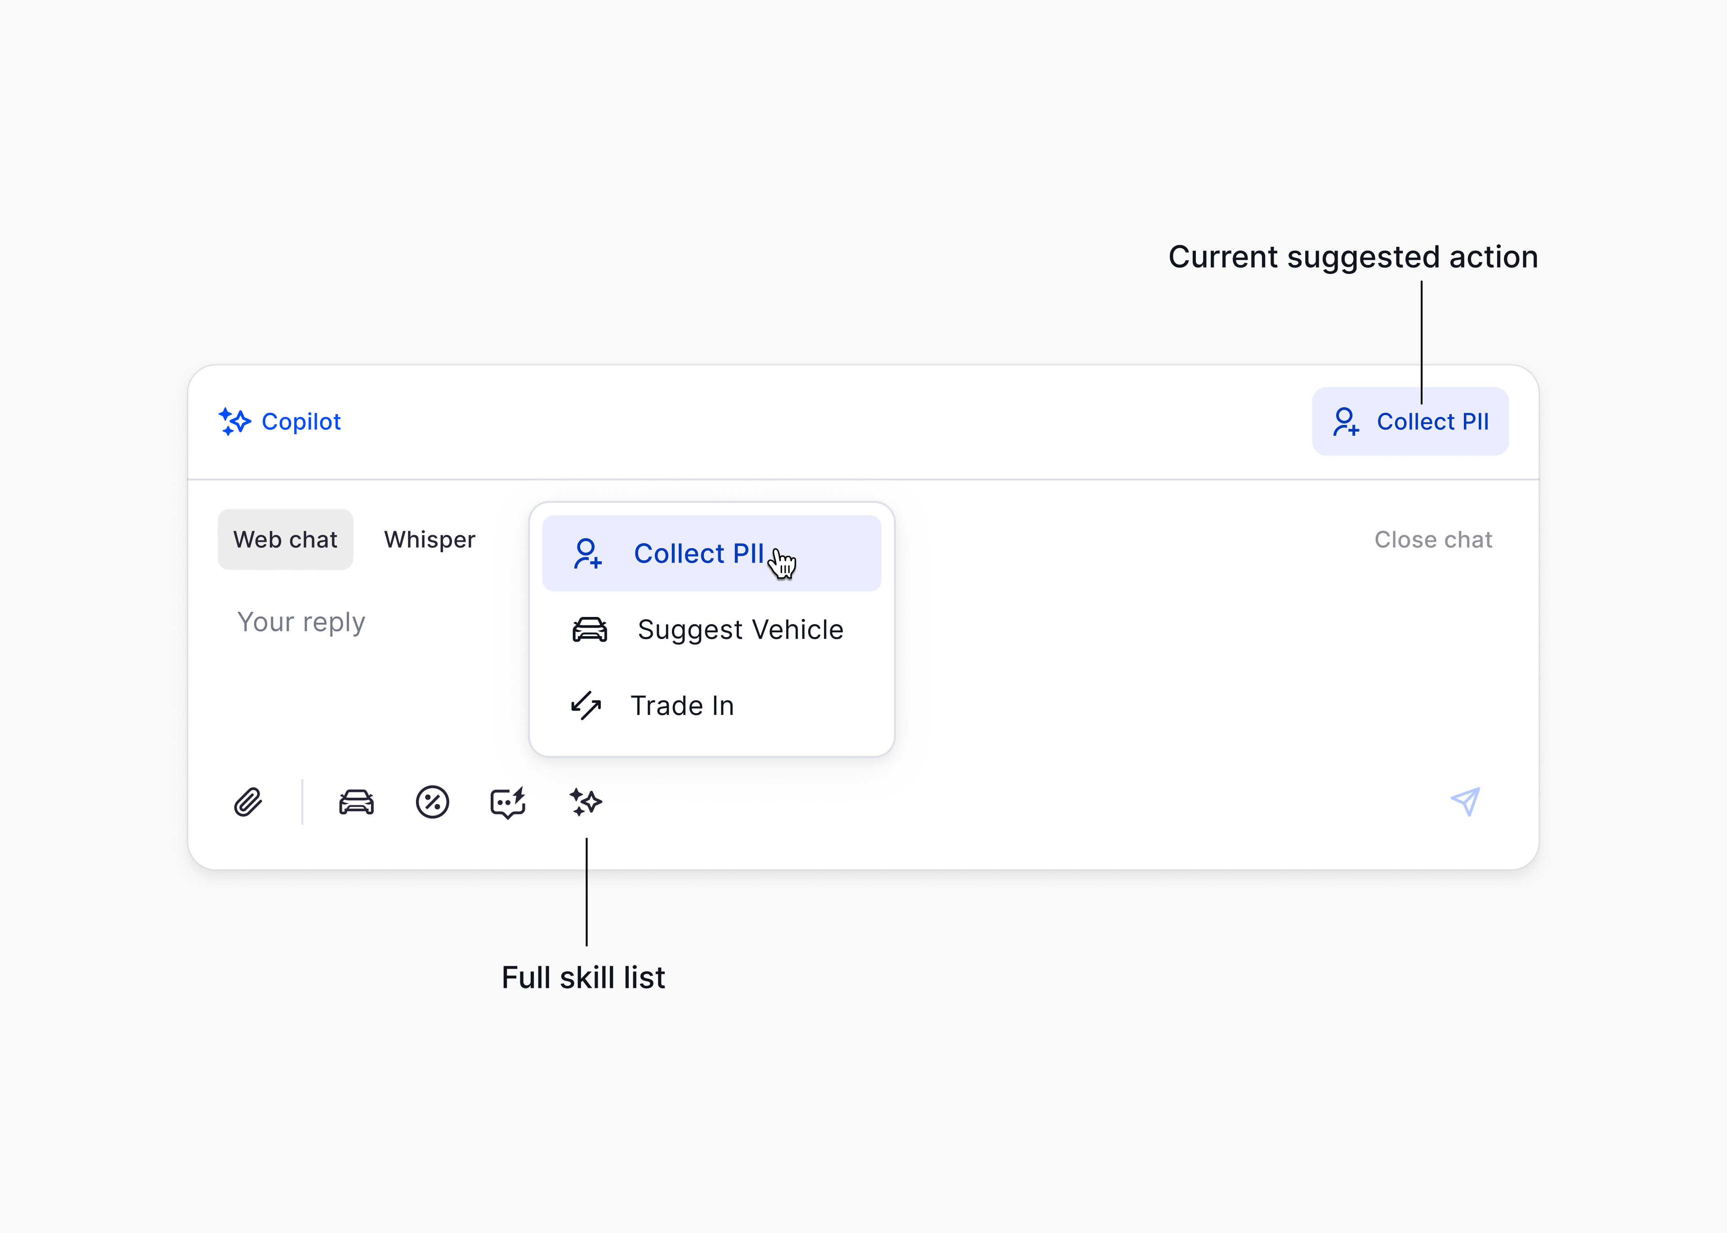
Task: Click the percent discount circle icon
Action: [x=433, y=802]
